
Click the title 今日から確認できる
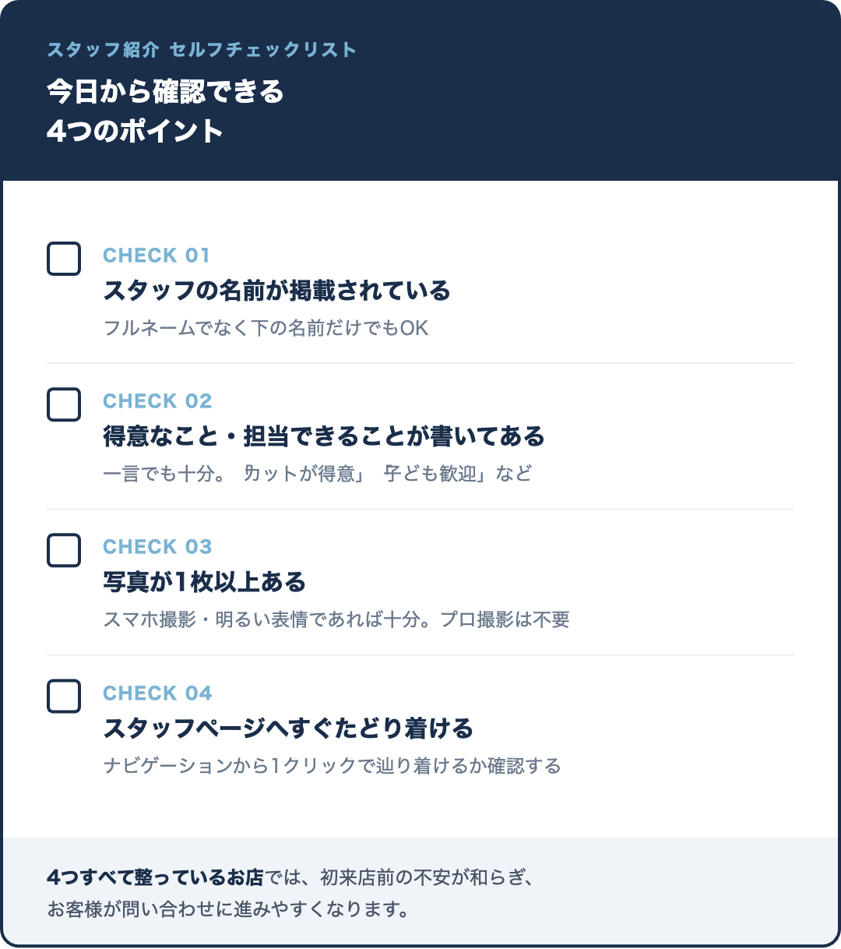165,91
